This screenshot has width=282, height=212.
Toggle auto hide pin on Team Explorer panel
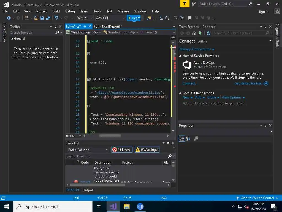coord(265,26)
